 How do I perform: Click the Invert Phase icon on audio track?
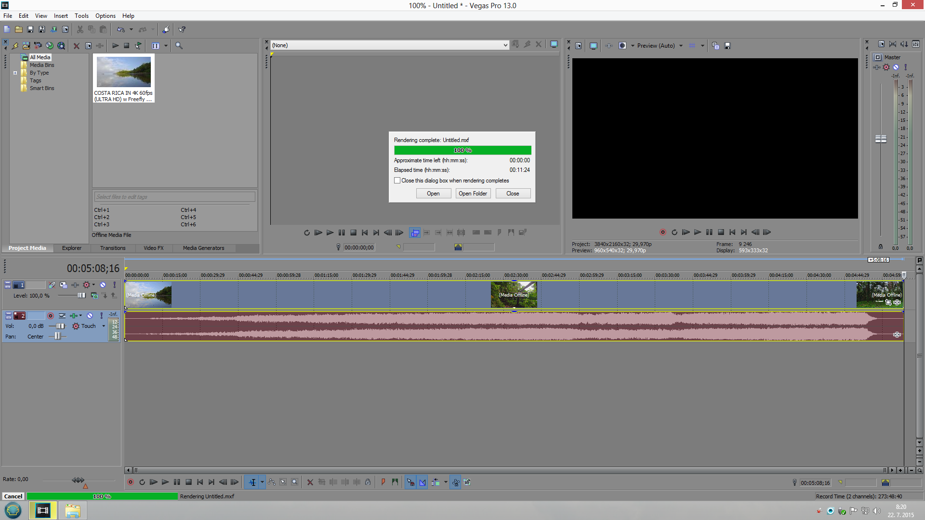[x=62, y=316]
